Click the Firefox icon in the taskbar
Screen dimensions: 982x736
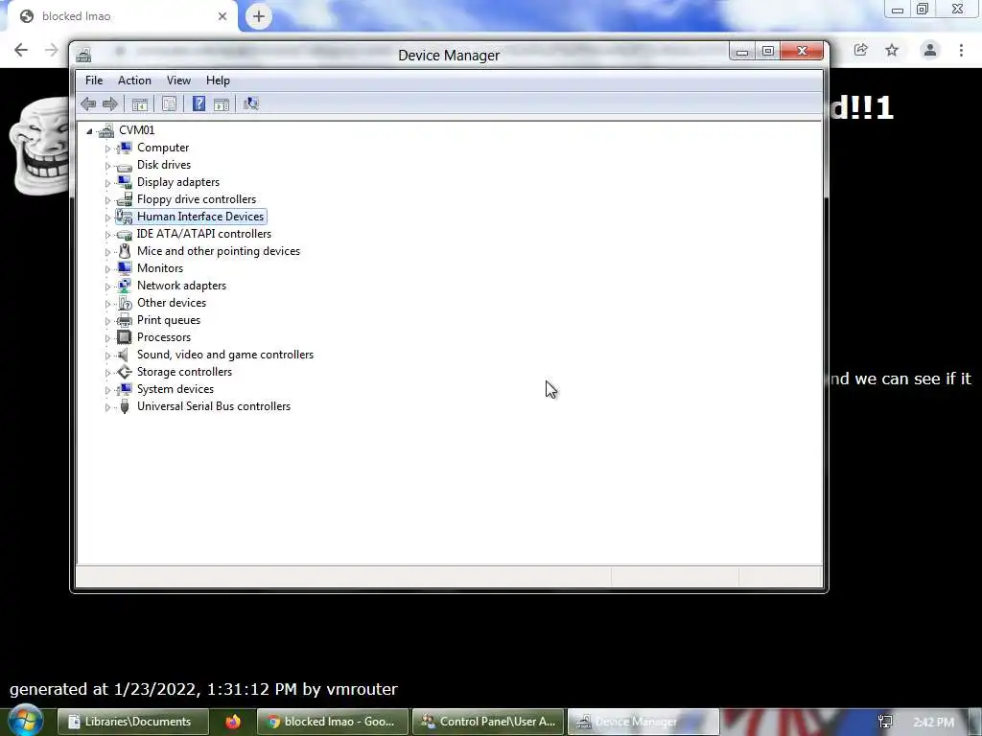pyautogui.click(x=233, y=722)
